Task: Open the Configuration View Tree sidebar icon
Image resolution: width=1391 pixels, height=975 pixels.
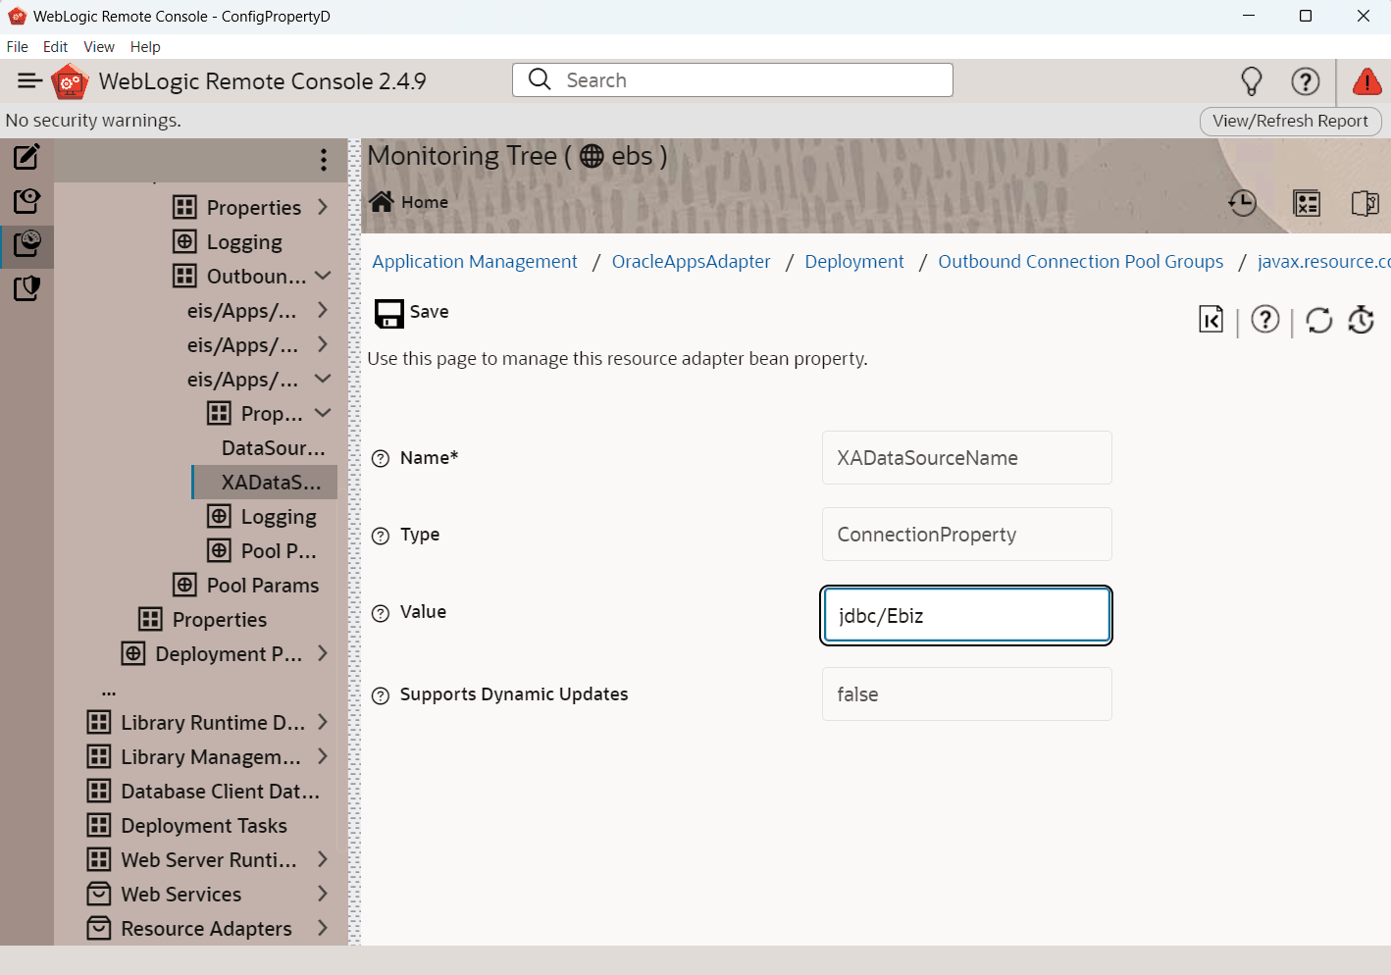Action: [26, 200]
